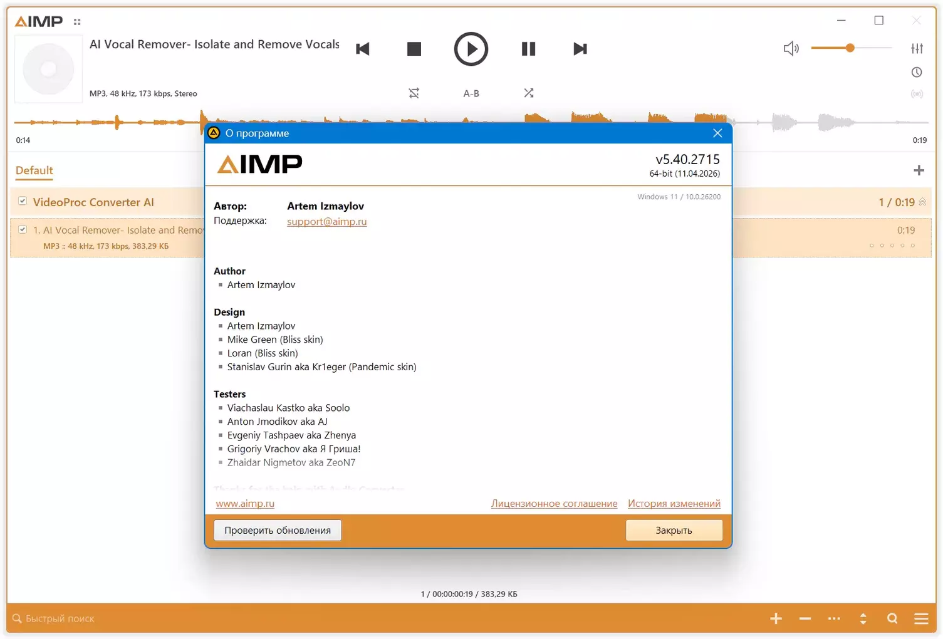Close the About dialog with the X
The image size is (943, 639).
717,133
